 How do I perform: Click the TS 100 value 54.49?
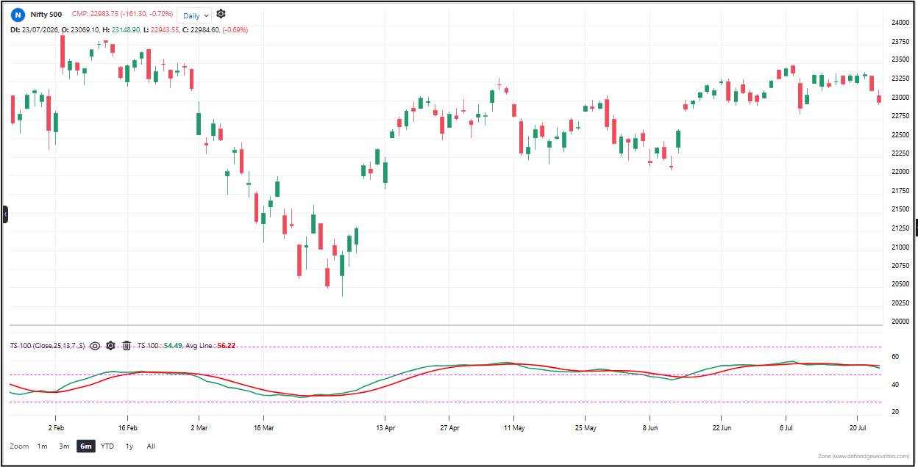tap(172, 345)
